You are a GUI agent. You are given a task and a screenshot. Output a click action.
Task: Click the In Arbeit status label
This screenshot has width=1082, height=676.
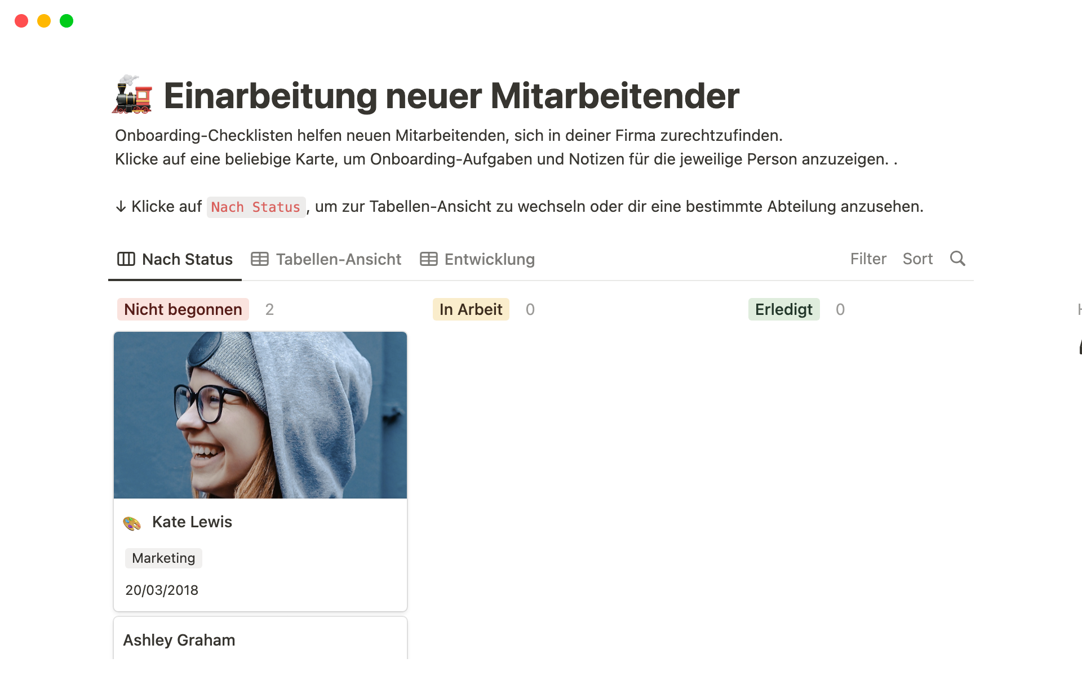click(x=471, y=309)
